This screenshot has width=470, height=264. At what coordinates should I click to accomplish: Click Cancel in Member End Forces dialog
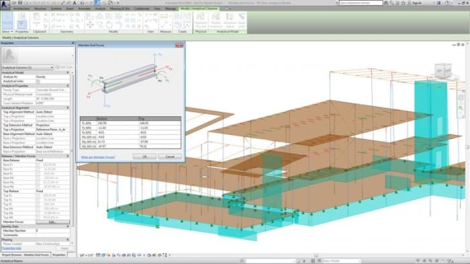(170, 157)
